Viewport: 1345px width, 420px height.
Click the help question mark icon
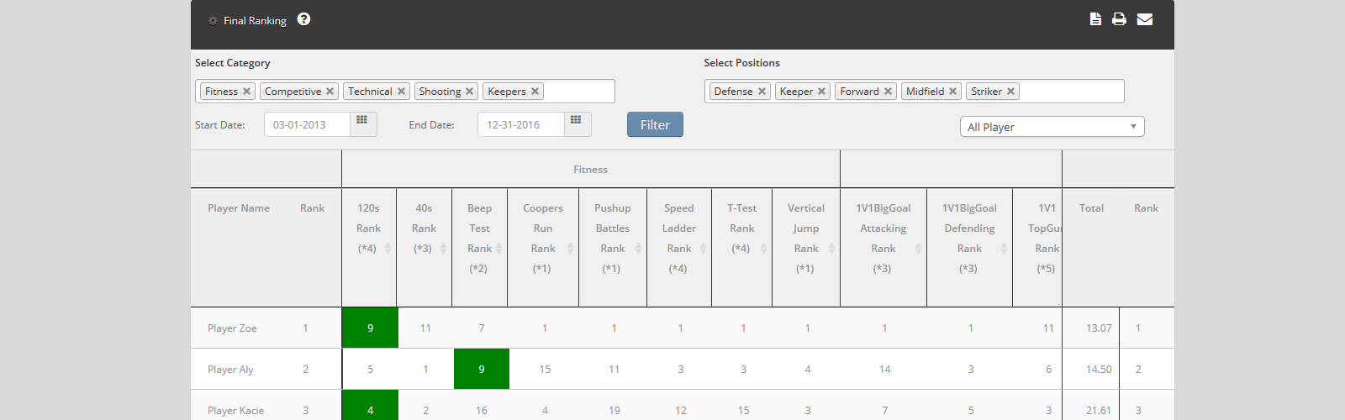point(303,19)
